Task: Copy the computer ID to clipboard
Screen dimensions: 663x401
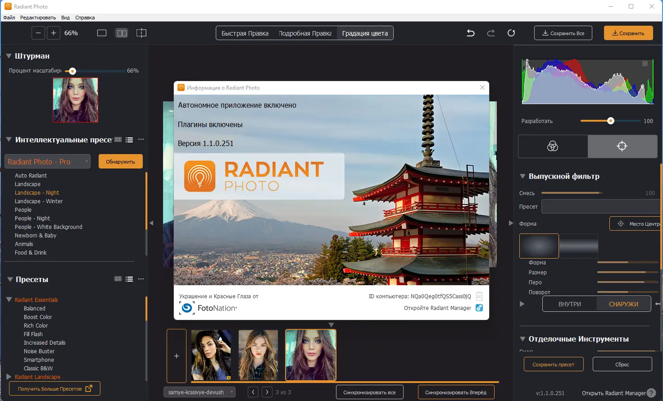Action: pos(479,296)
